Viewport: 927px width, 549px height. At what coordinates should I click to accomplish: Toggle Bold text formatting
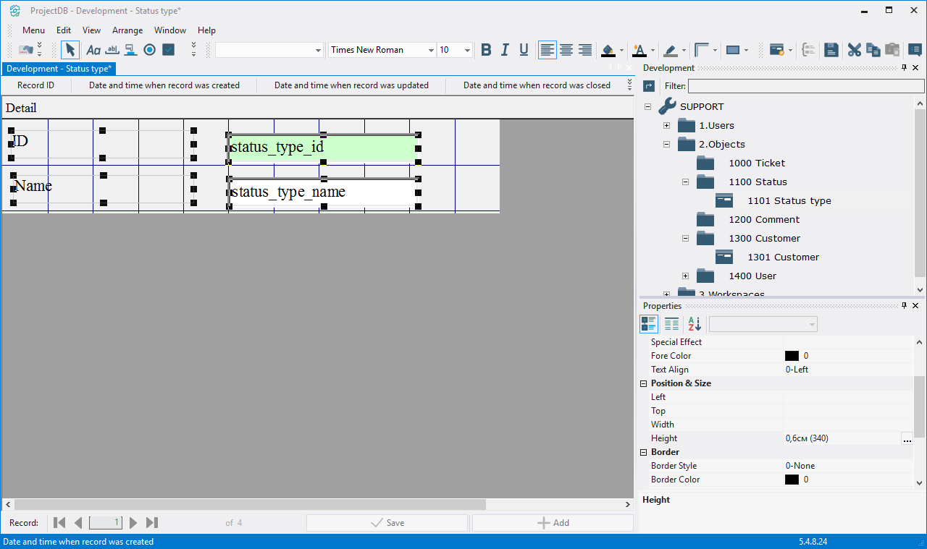click(x=486, y=50)
